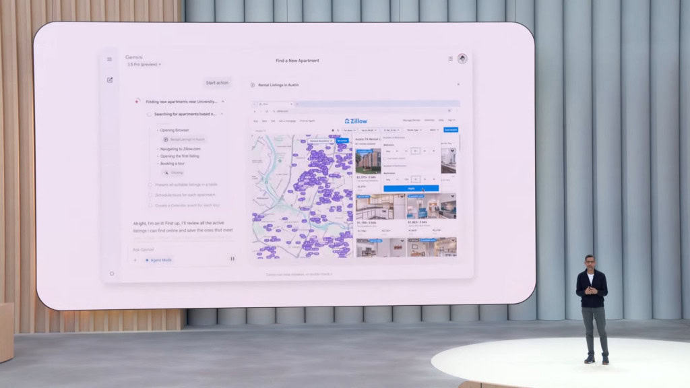
Task: Choose 3+ in the Bedrooms options
Action: point(415,151)
